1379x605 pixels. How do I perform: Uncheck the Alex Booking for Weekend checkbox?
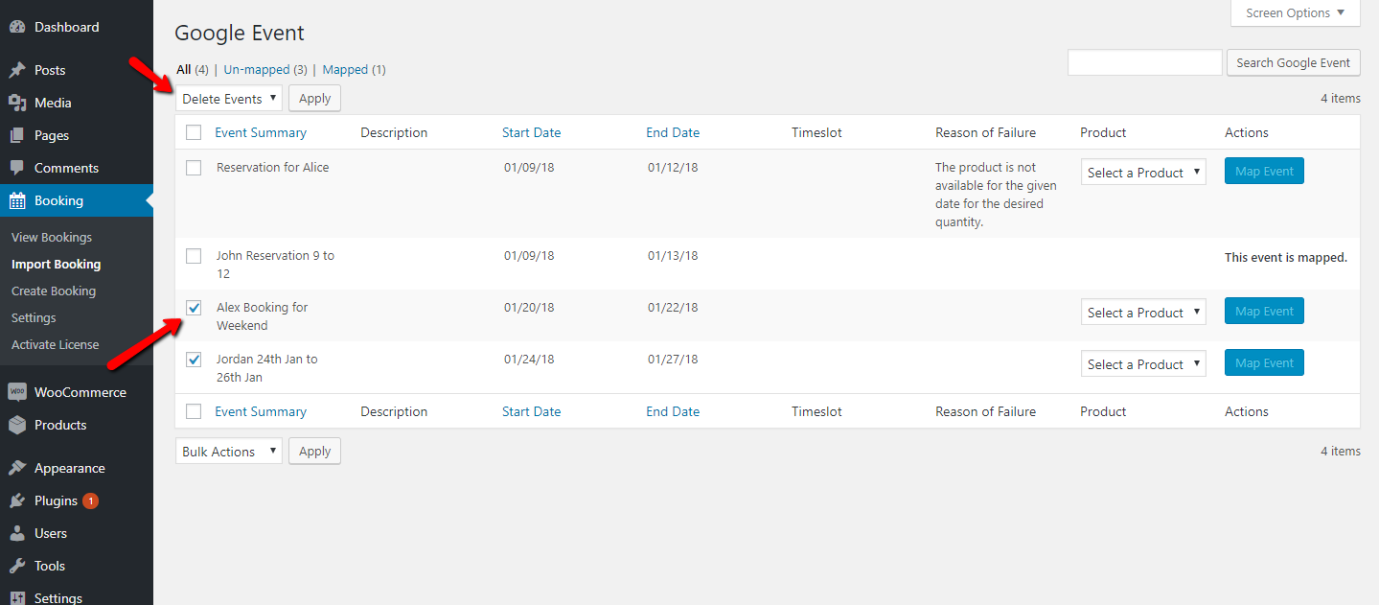click(194, 308)
